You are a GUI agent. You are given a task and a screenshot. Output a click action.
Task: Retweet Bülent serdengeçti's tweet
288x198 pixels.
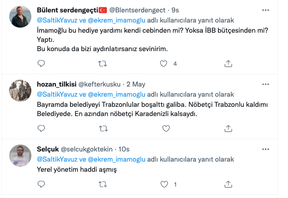(x=102, y=64)
